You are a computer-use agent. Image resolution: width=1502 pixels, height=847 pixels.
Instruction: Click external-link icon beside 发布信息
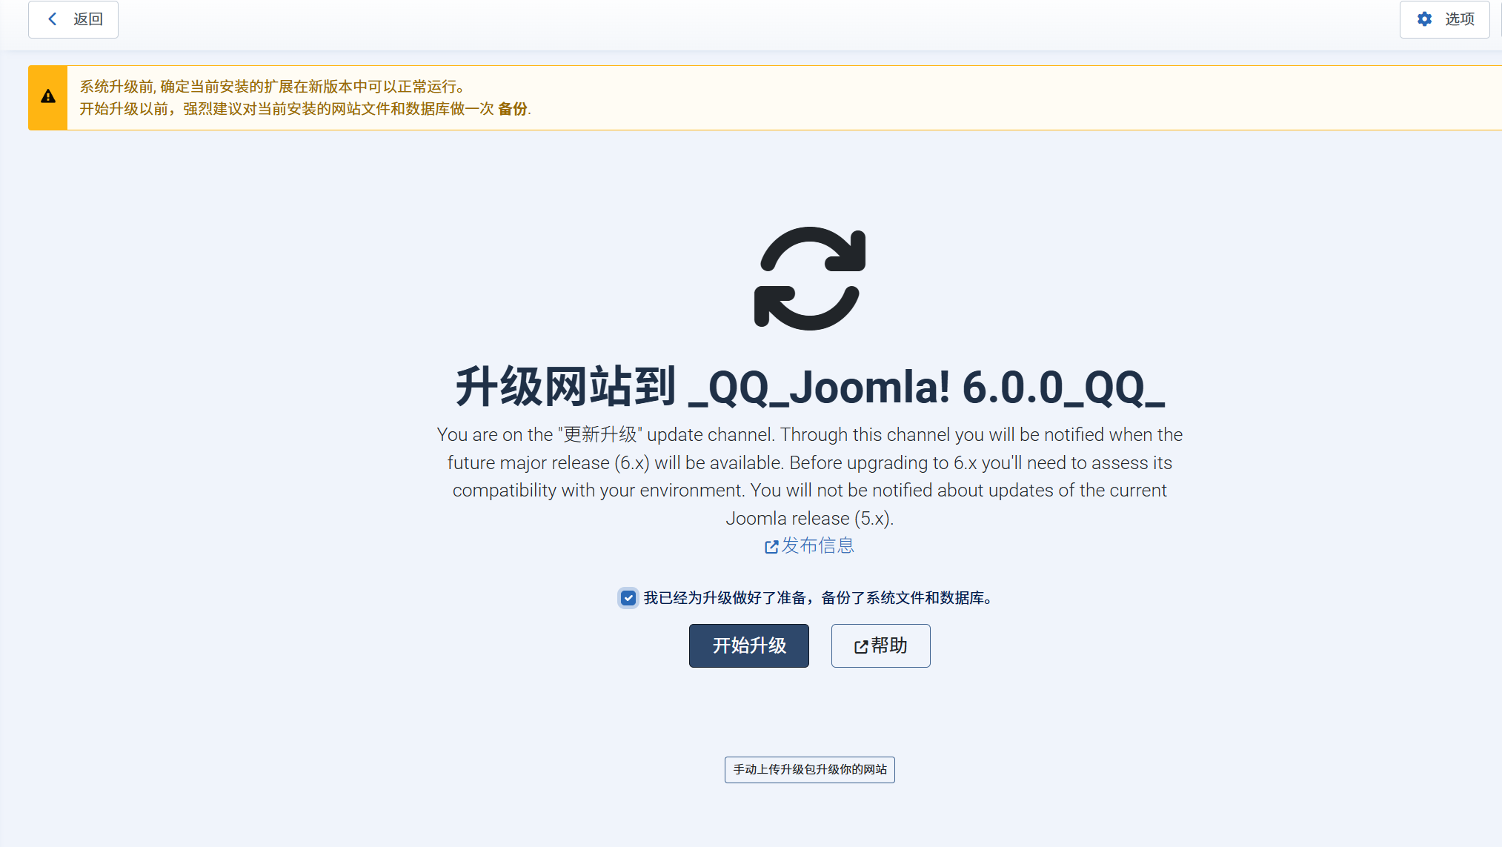[x=771, y=547]
